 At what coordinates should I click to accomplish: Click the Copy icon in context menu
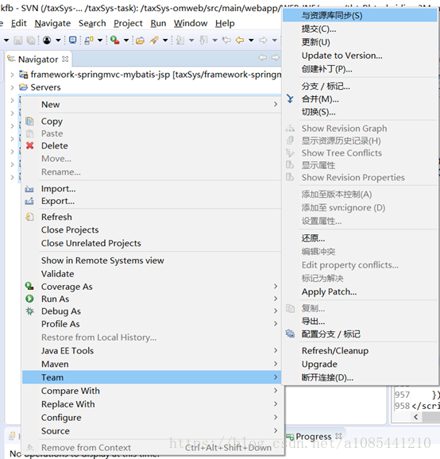click(29, 121)
